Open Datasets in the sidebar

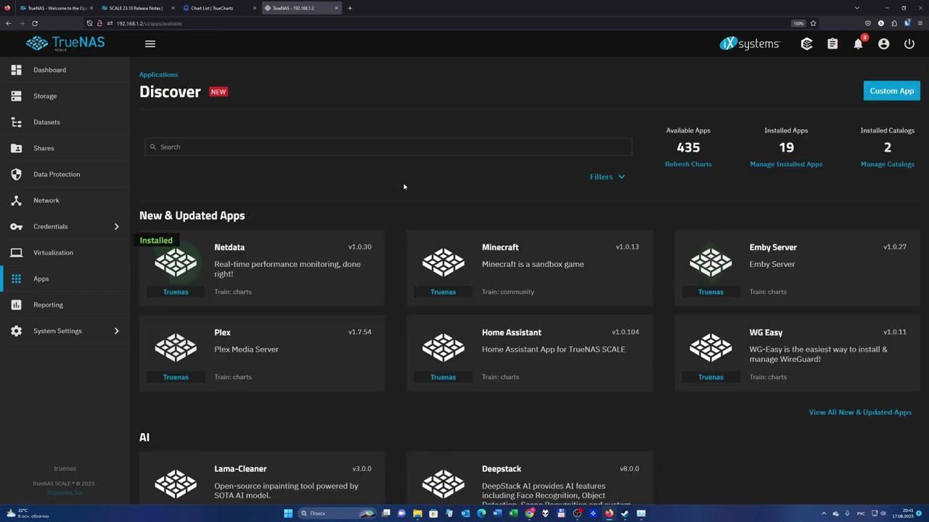46,122
